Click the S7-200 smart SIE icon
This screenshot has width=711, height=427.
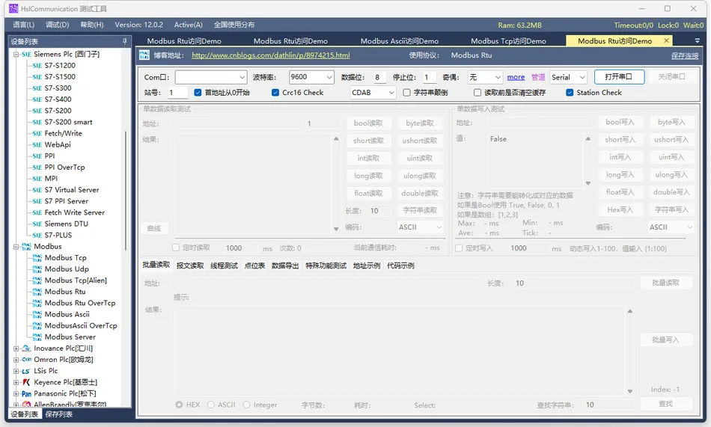click(x=37, y=123)
